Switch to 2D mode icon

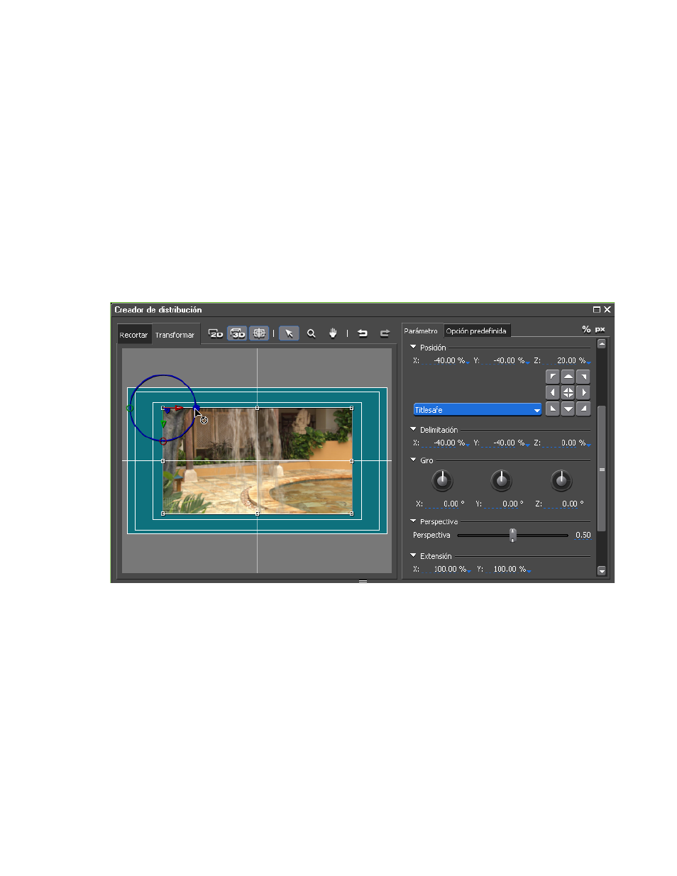point(216,333)
